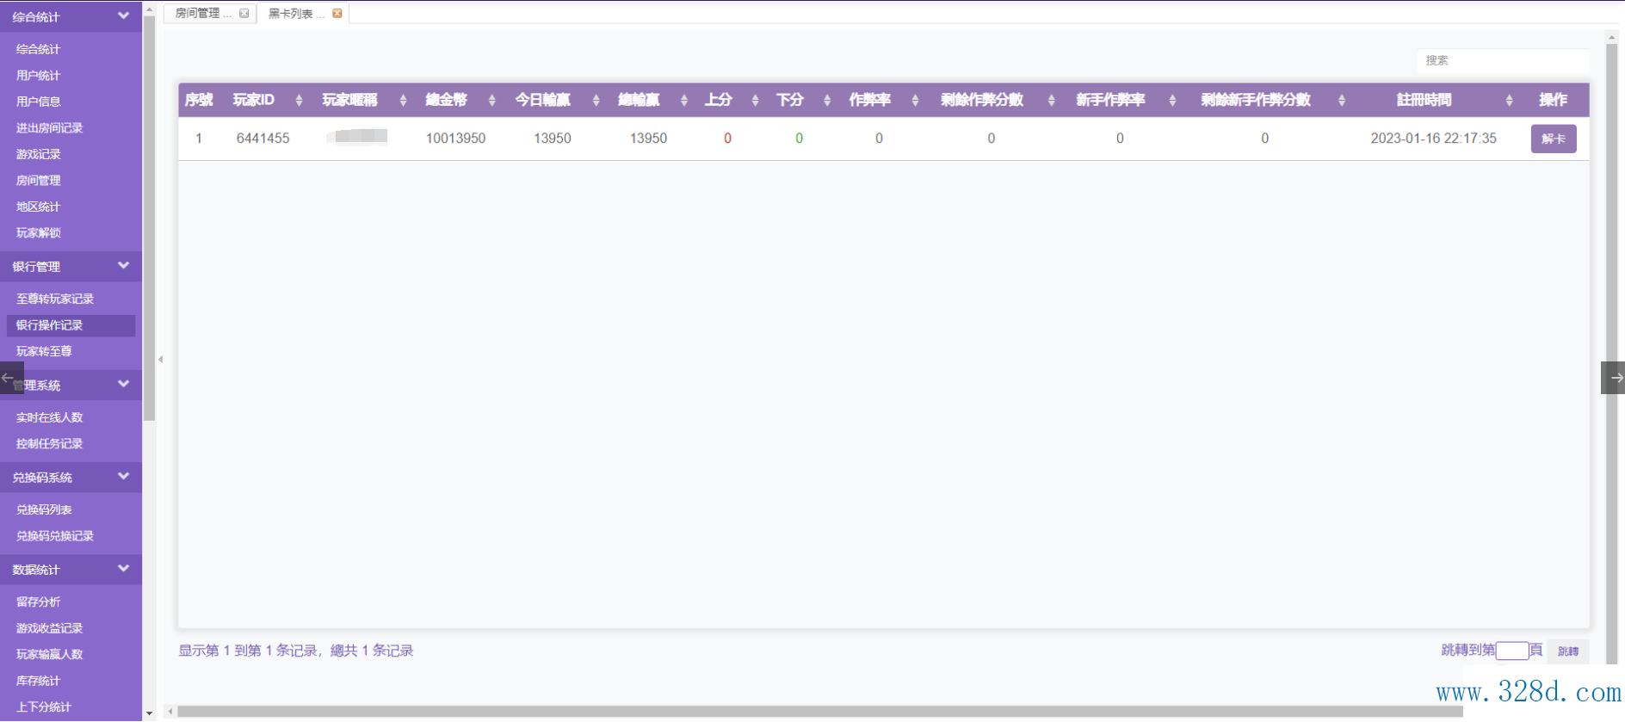The width and height of the screenshot is (1625, 722).
Task: Sort by 註冊時間 column sort icon
Action: coord(1509,101)
